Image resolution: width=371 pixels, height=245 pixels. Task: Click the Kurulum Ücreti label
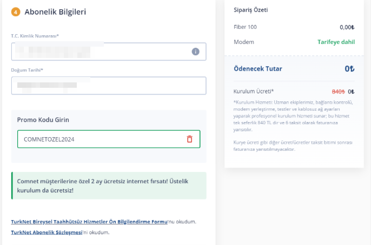(254, 91)
